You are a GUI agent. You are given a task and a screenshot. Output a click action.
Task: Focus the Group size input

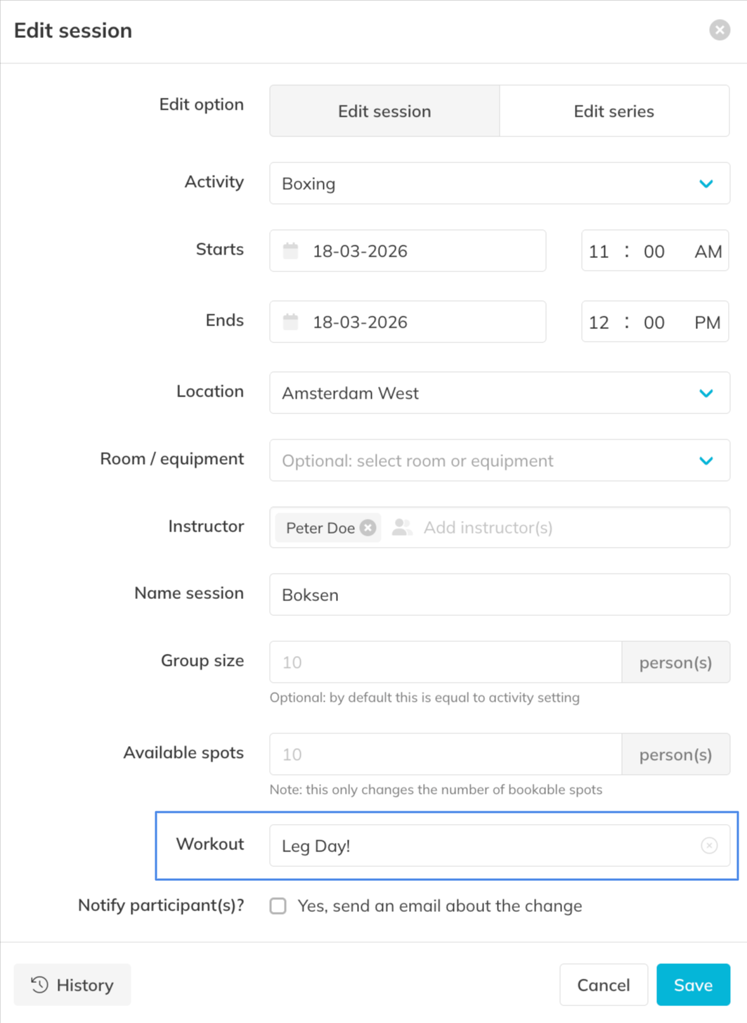446,662
